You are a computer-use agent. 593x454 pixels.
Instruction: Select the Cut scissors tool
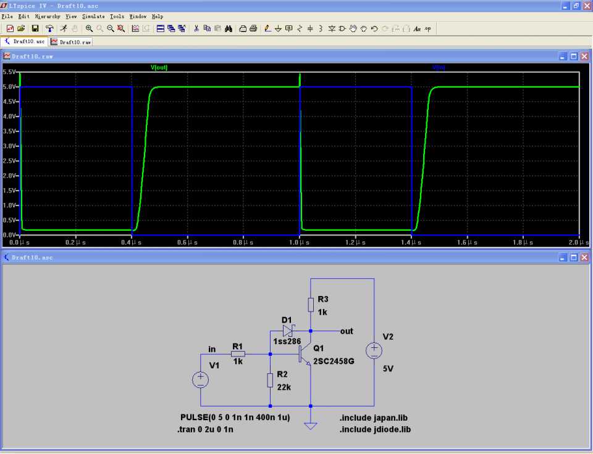pos(196,29)
